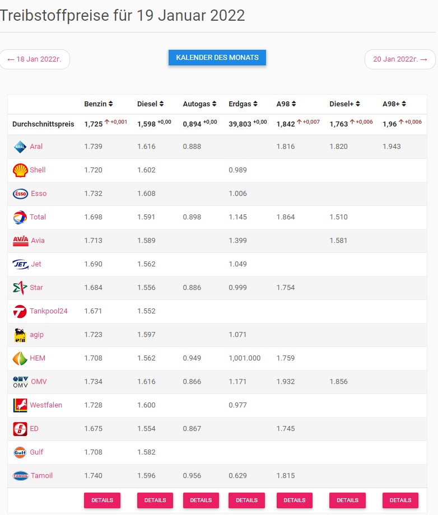This screenshot has height=515, width=438.
Task: Click the Tankpool24 red logo icon
Action: click(20, 311)
